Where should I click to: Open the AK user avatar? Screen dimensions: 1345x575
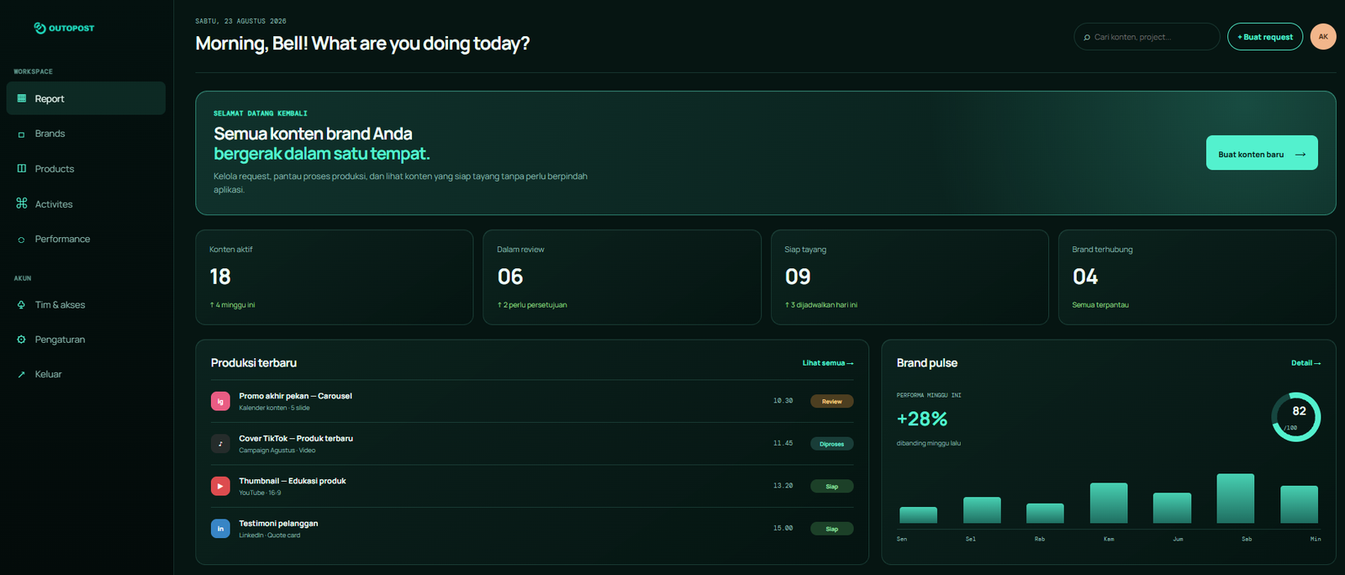coord(1323,36)
